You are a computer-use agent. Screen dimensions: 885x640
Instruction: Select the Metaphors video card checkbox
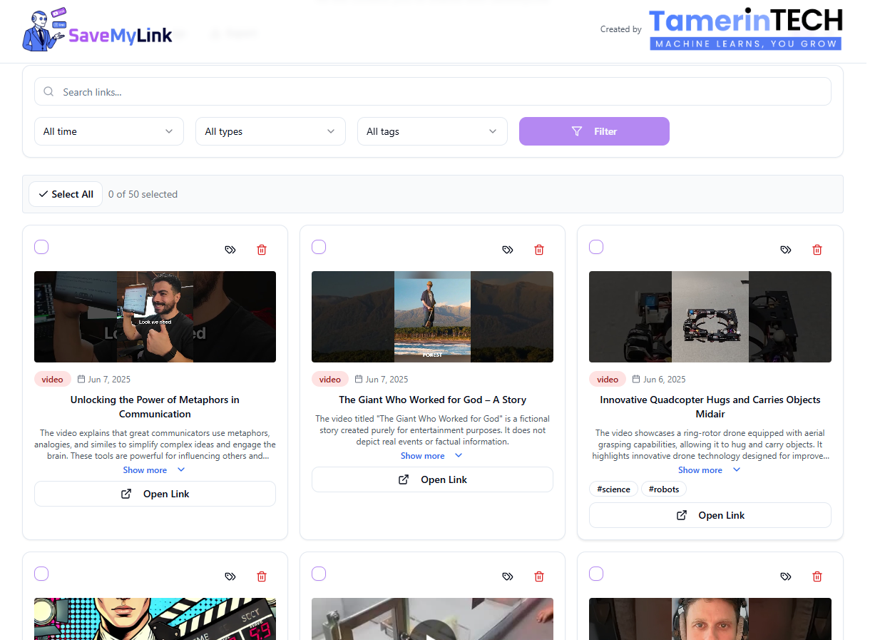[41, 247]
